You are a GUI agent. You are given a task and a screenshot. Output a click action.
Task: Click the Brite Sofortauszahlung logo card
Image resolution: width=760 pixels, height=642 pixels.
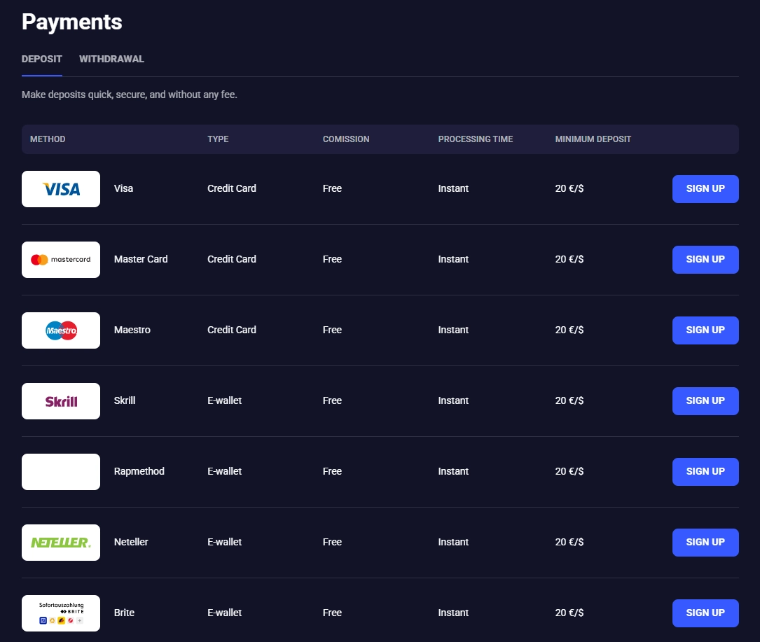click(61, 613)
